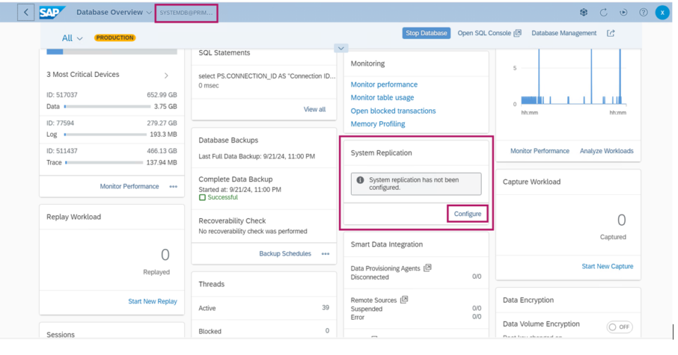The height and width of the screenshot is (355, 678).
Task: Click the refresh icon in header
Action: point(604,13)
